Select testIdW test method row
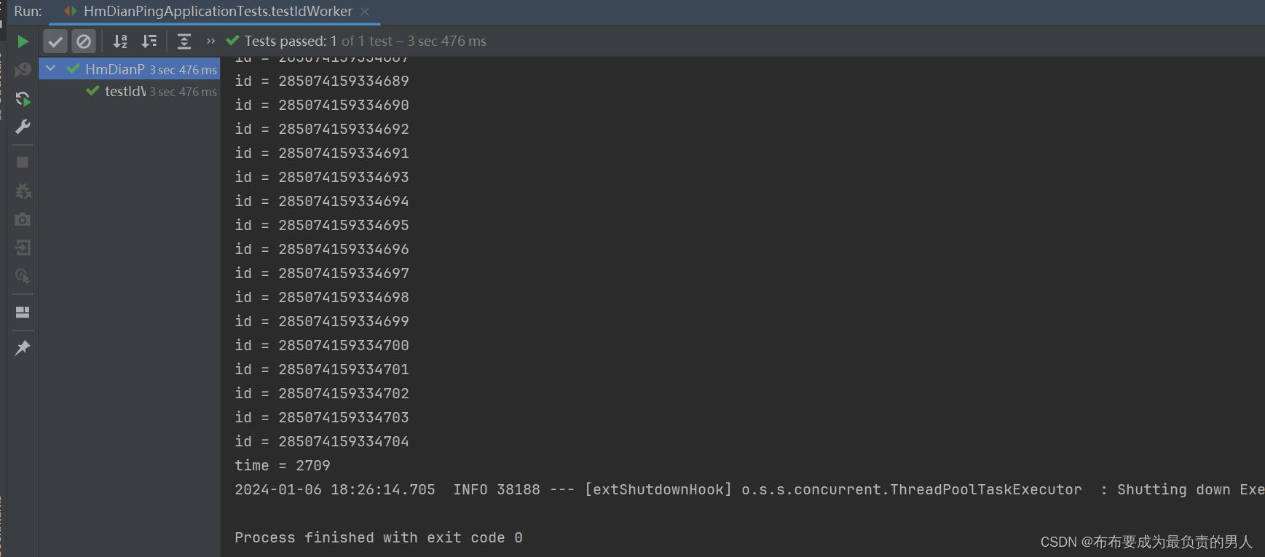 130,91
